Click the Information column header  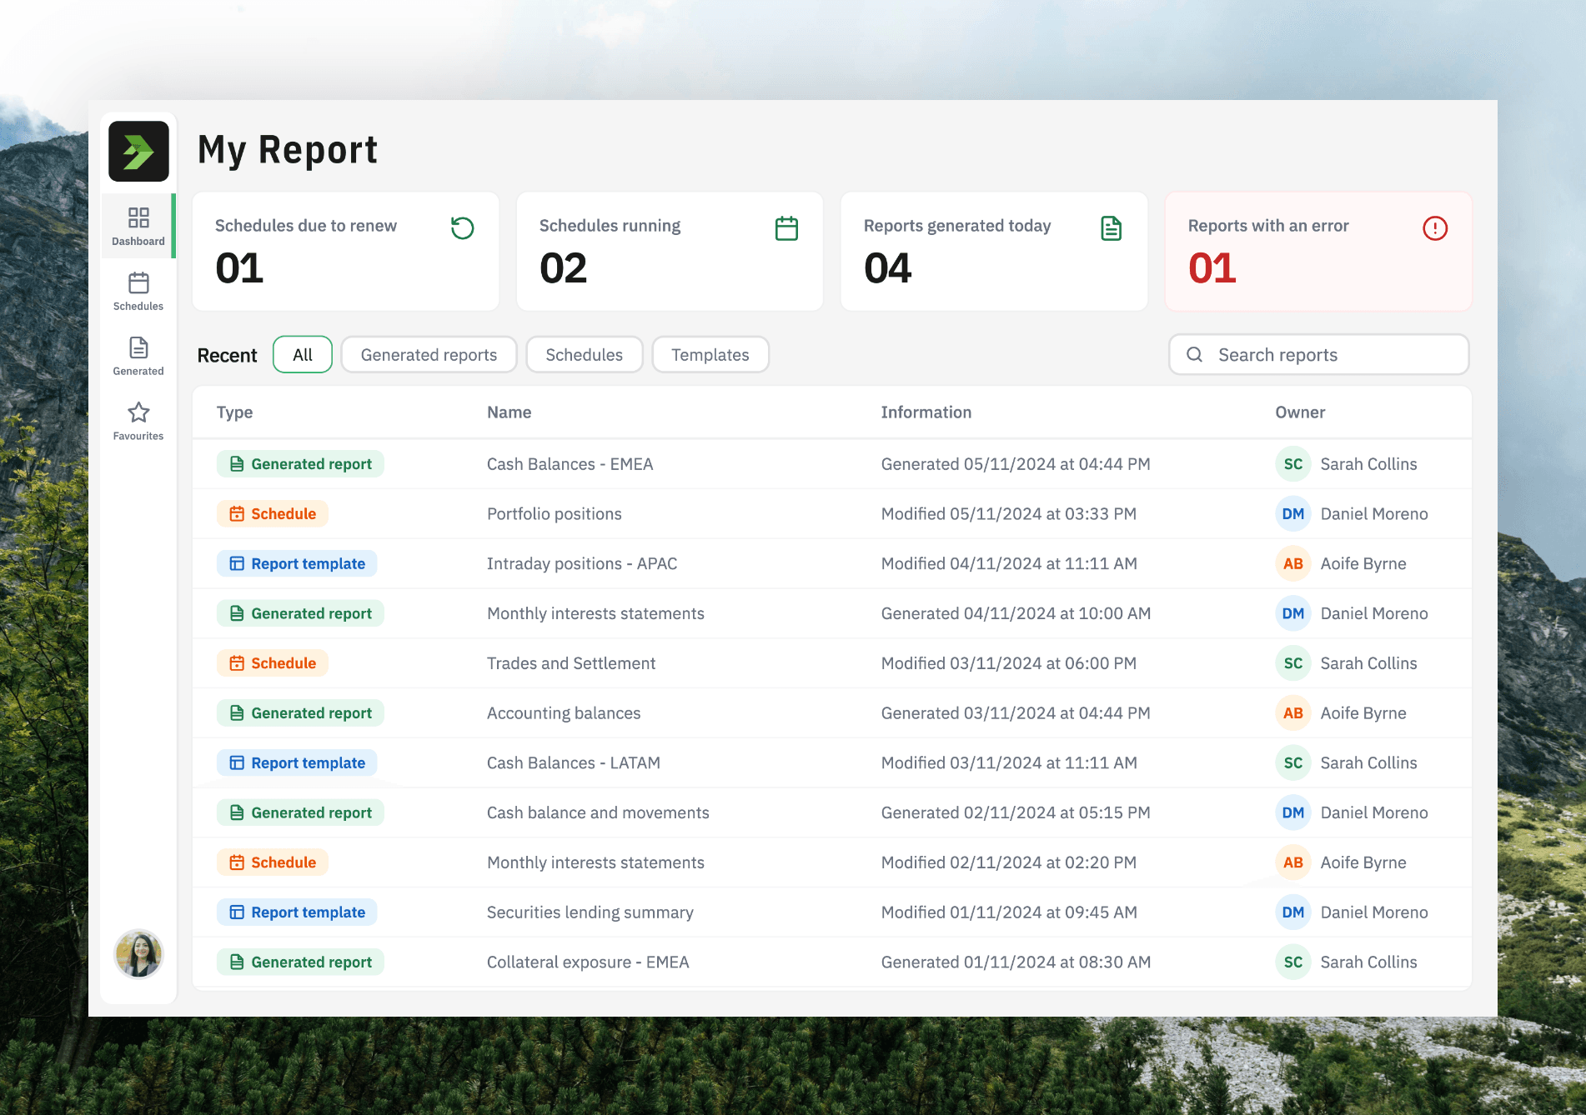(x=926, y=412)
